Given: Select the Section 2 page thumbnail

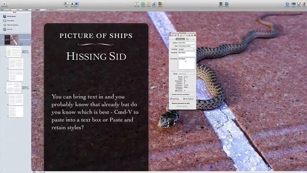Looking at the screenshot, I should [13, 87].
